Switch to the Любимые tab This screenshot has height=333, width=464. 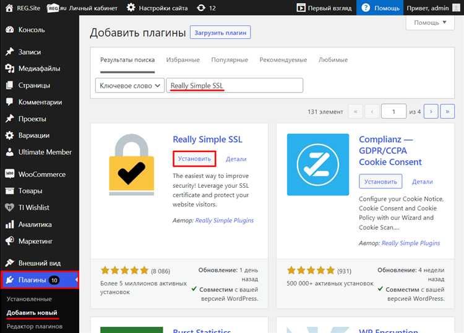[x=333, y=60]
